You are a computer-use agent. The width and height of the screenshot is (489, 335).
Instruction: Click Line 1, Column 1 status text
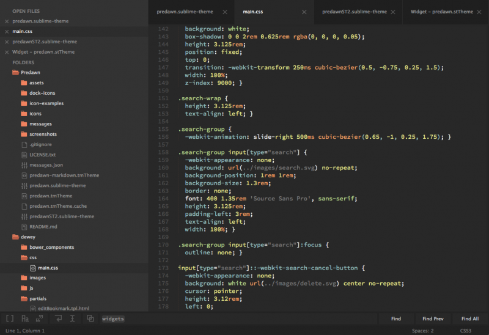[x=25, y=331]
